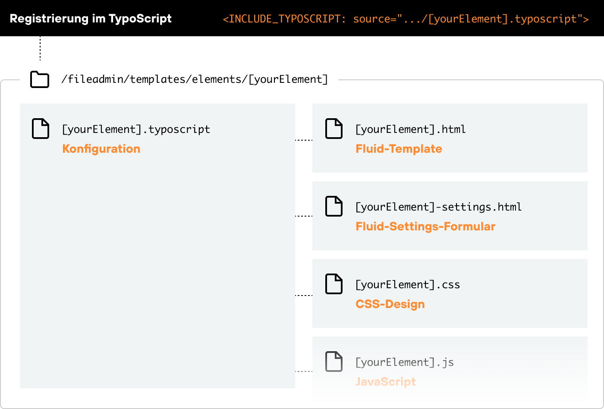This screenshot has height=409, width=604.
Task: Click the Konfiguration label
Action: click(101, 149)
